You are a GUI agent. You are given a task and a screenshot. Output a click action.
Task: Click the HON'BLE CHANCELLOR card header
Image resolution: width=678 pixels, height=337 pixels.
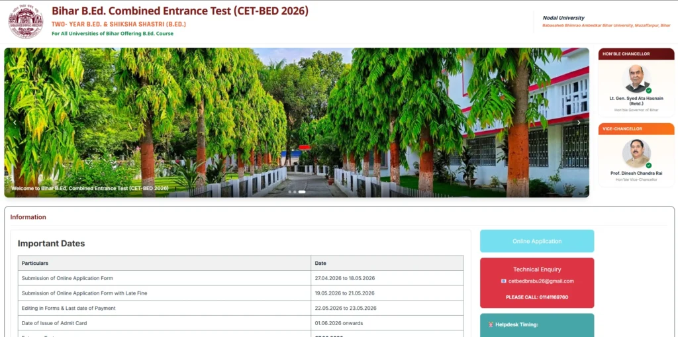coord(636,54)
